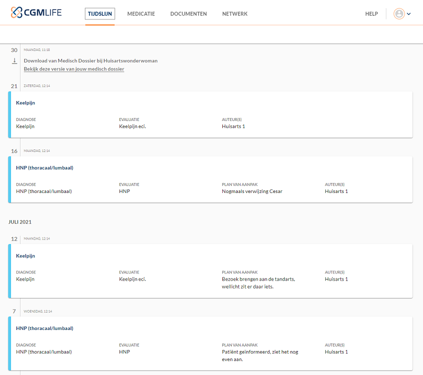Click the CGM LIFE logo
Viewport: 423px width, 375px height.
[36, 13]
